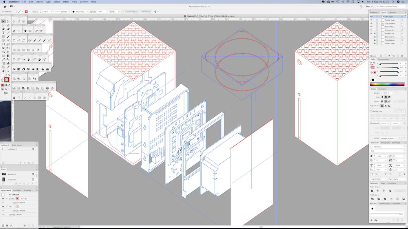Image resolution: width=408 pixels, height=229 pixels.
Task: Select the Column Graph tool in main toolbar
Action: (x=8, y=64)
